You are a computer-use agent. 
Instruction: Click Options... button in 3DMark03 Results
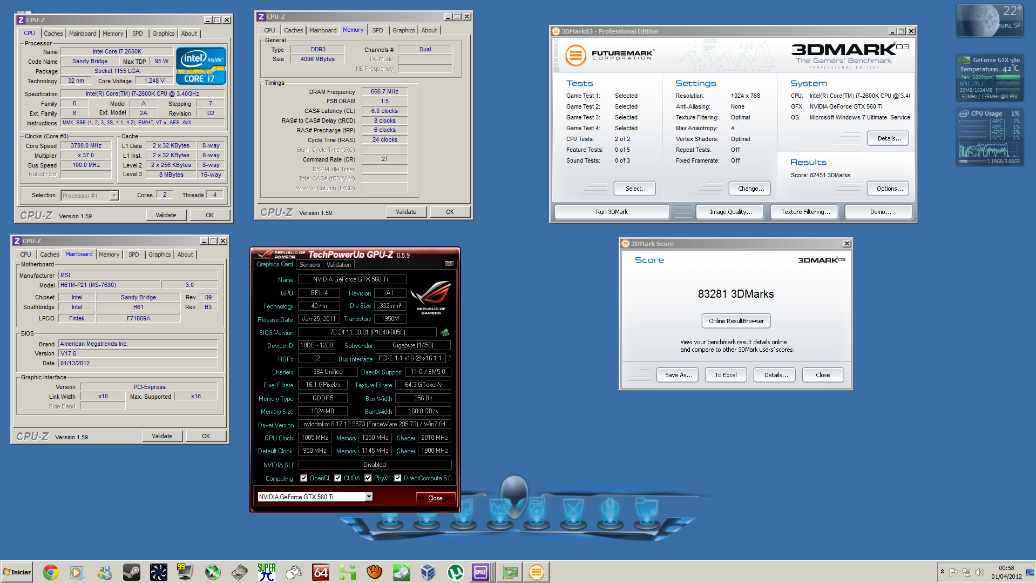pyautogui.click(x=889, y=189)
